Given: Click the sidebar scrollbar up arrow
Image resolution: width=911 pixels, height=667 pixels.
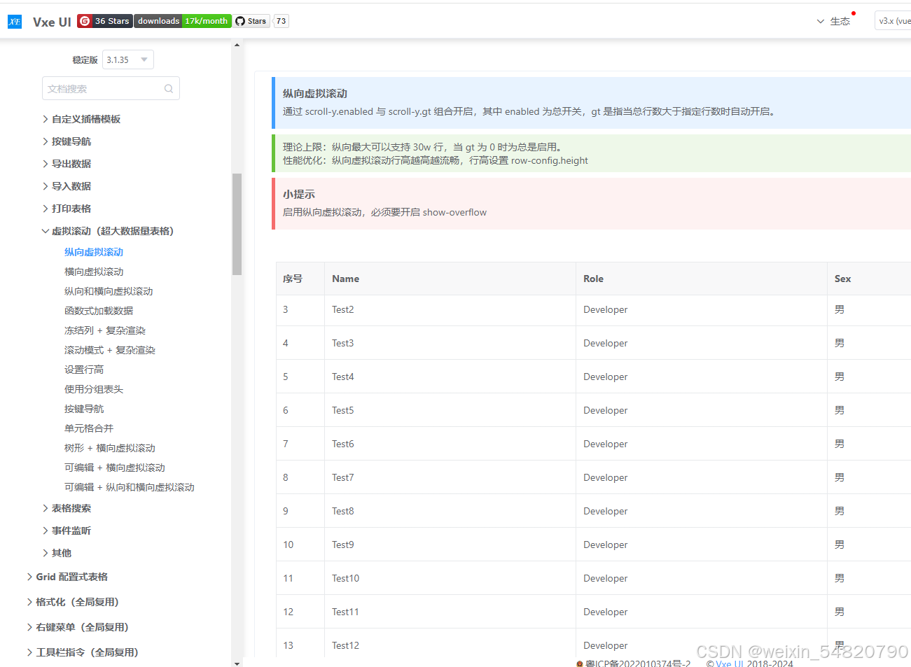Looking at the screenshot, I should tap(237, 43).
